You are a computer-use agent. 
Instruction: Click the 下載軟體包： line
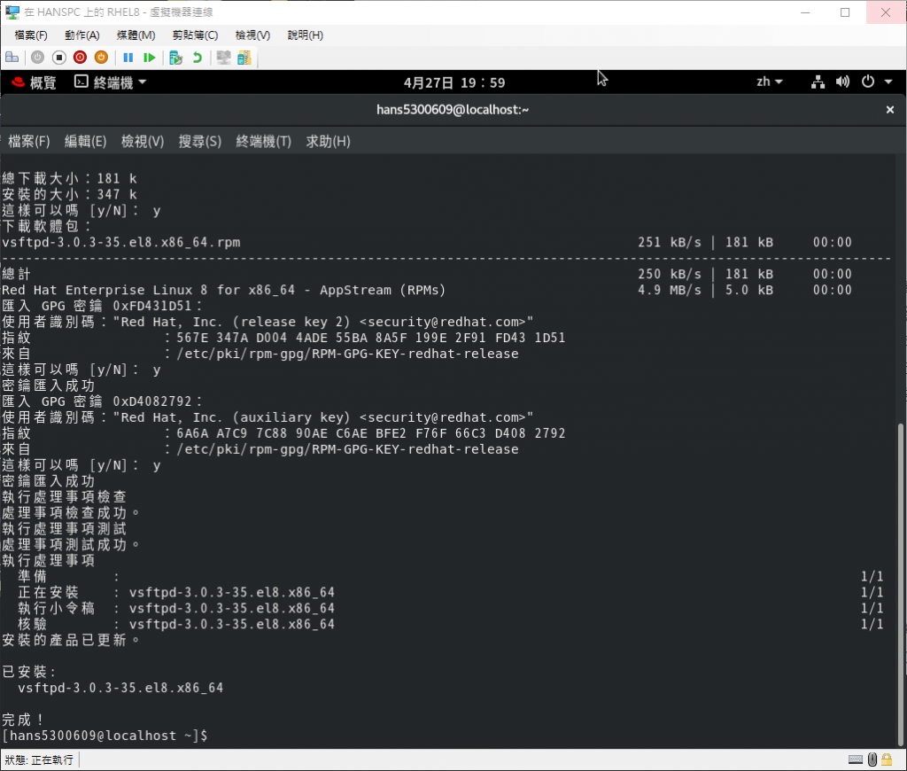(46, 226)
